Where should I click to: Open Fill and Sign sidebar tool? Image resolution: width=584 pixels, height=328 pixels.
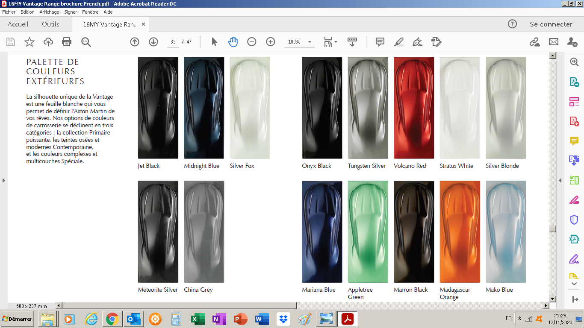(x=574, y=259)
